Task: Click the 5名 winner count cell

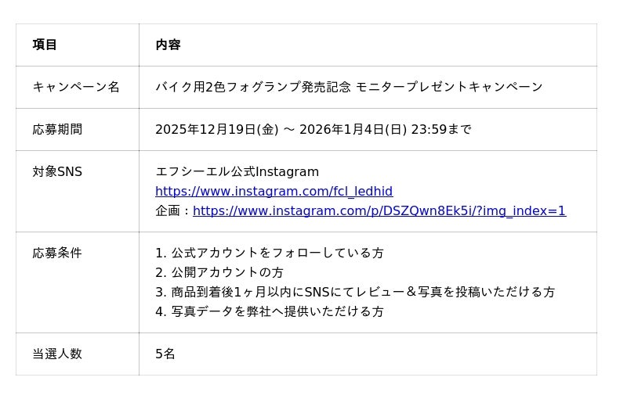Action: tap(165, 354)
